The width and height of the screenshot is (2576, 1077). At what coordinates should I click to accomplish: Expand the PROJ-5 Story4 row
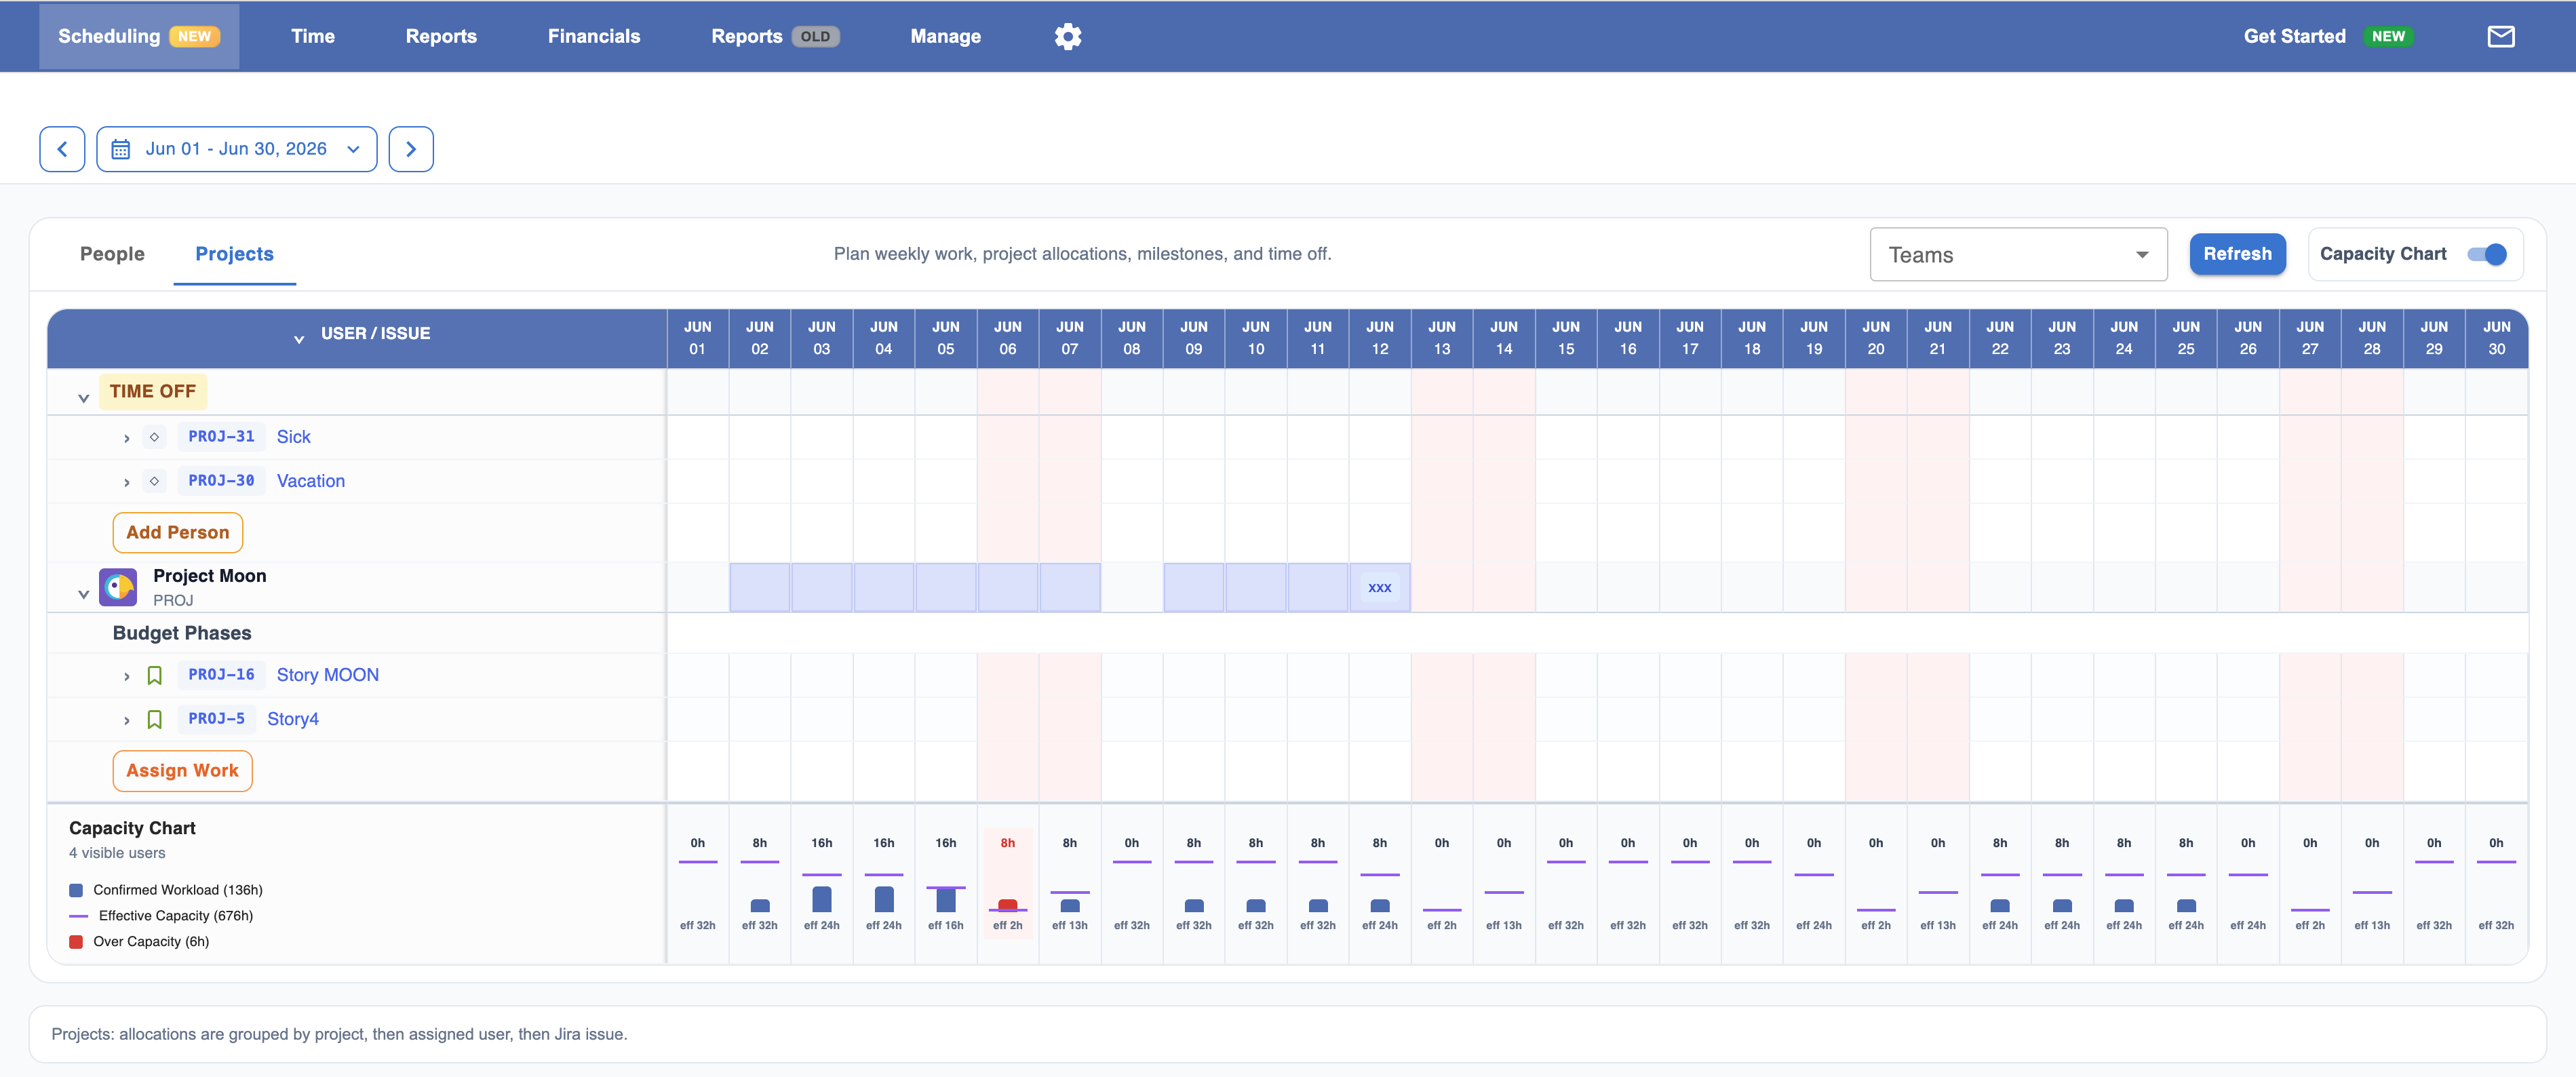point(127,720)
